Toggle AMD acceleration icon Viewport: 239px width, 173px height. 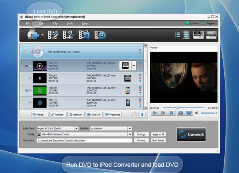click(211, 35)
